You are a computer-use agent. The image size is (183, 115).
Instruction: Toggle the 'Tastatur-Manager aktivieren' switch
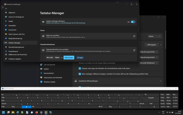tap(133, 22)
